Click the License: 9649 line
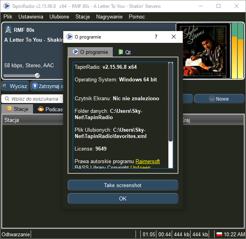 coord(90,149)
